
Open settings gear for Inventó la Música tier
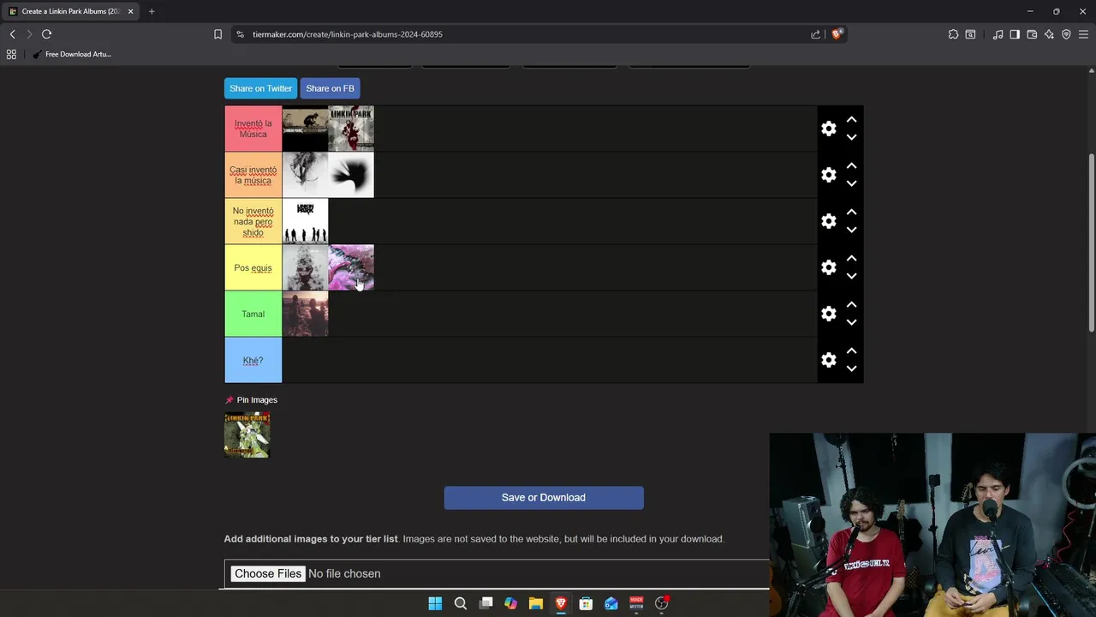click(x=828, y=129)
